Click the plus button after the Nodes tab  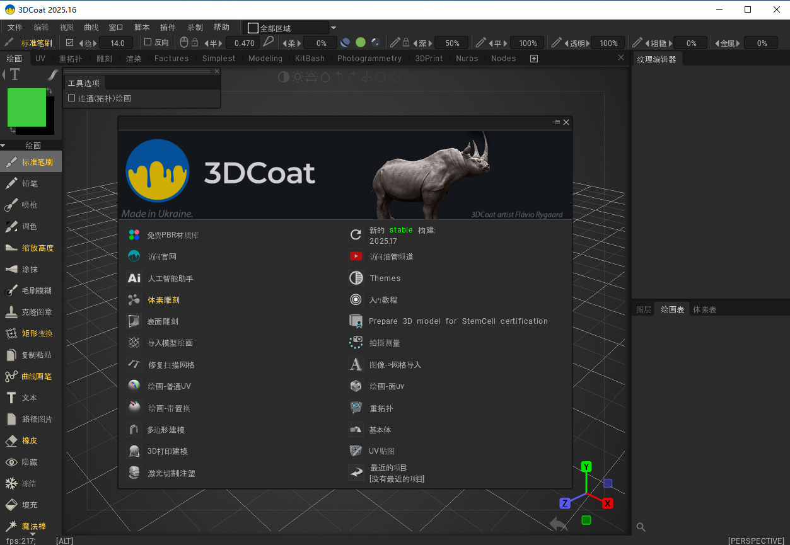click(534, 59)
